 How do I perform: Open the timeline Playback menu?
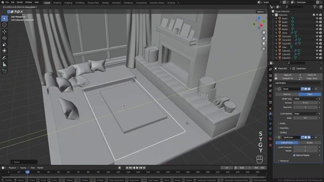pos(14,168)
